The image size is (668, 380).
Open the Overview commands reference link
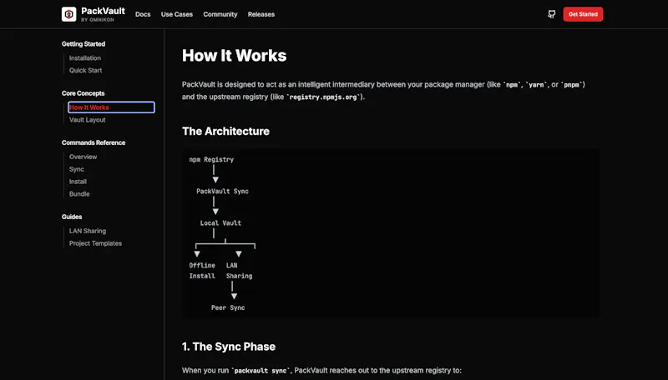[x=83, y=157]
